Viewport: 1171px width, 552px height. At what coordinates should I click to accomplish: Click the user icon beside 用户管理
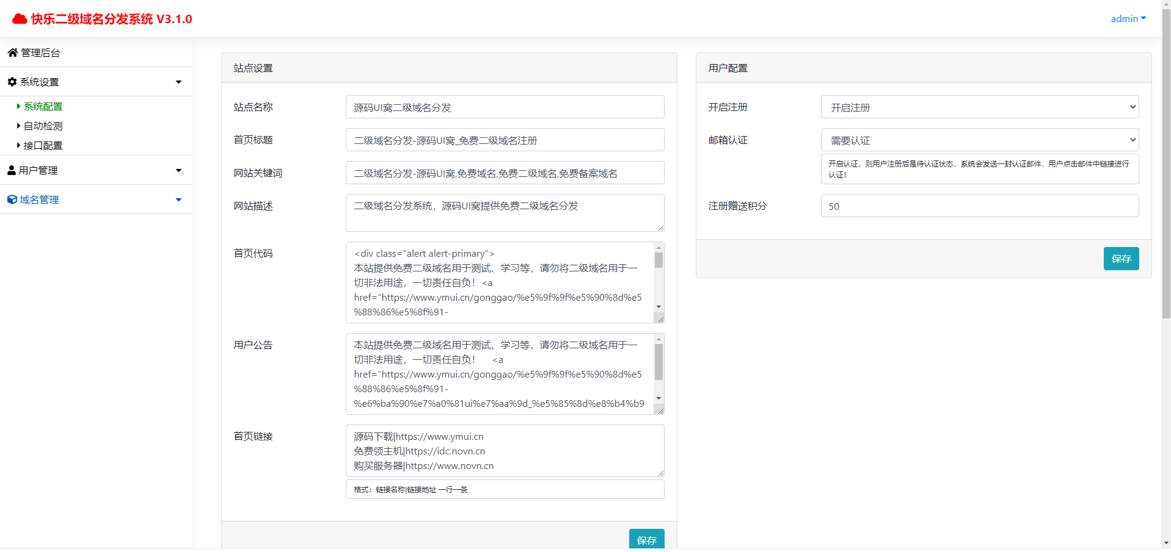click(12, 171)
